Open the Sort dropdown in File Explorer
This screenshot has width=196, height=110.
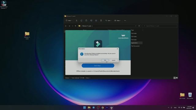pyautogui.click(x=108, y=20)
